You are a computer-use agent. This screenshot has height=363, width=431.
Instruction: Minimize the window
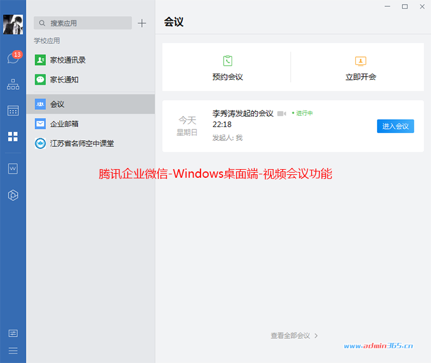(387, 6)
